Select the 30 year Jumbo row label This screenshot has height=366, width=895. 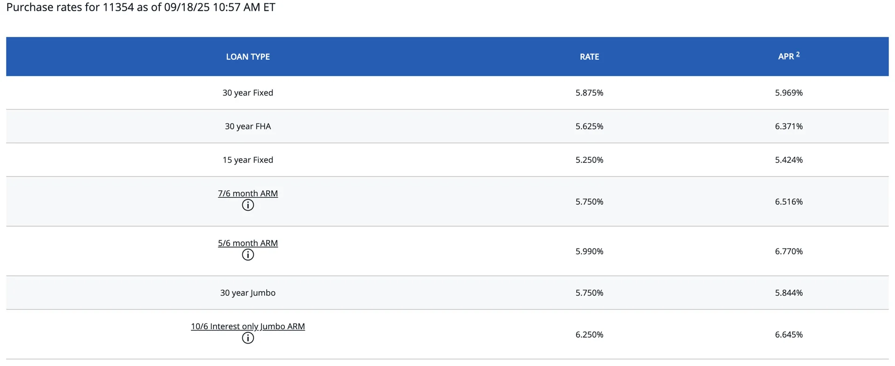[248, 293]
